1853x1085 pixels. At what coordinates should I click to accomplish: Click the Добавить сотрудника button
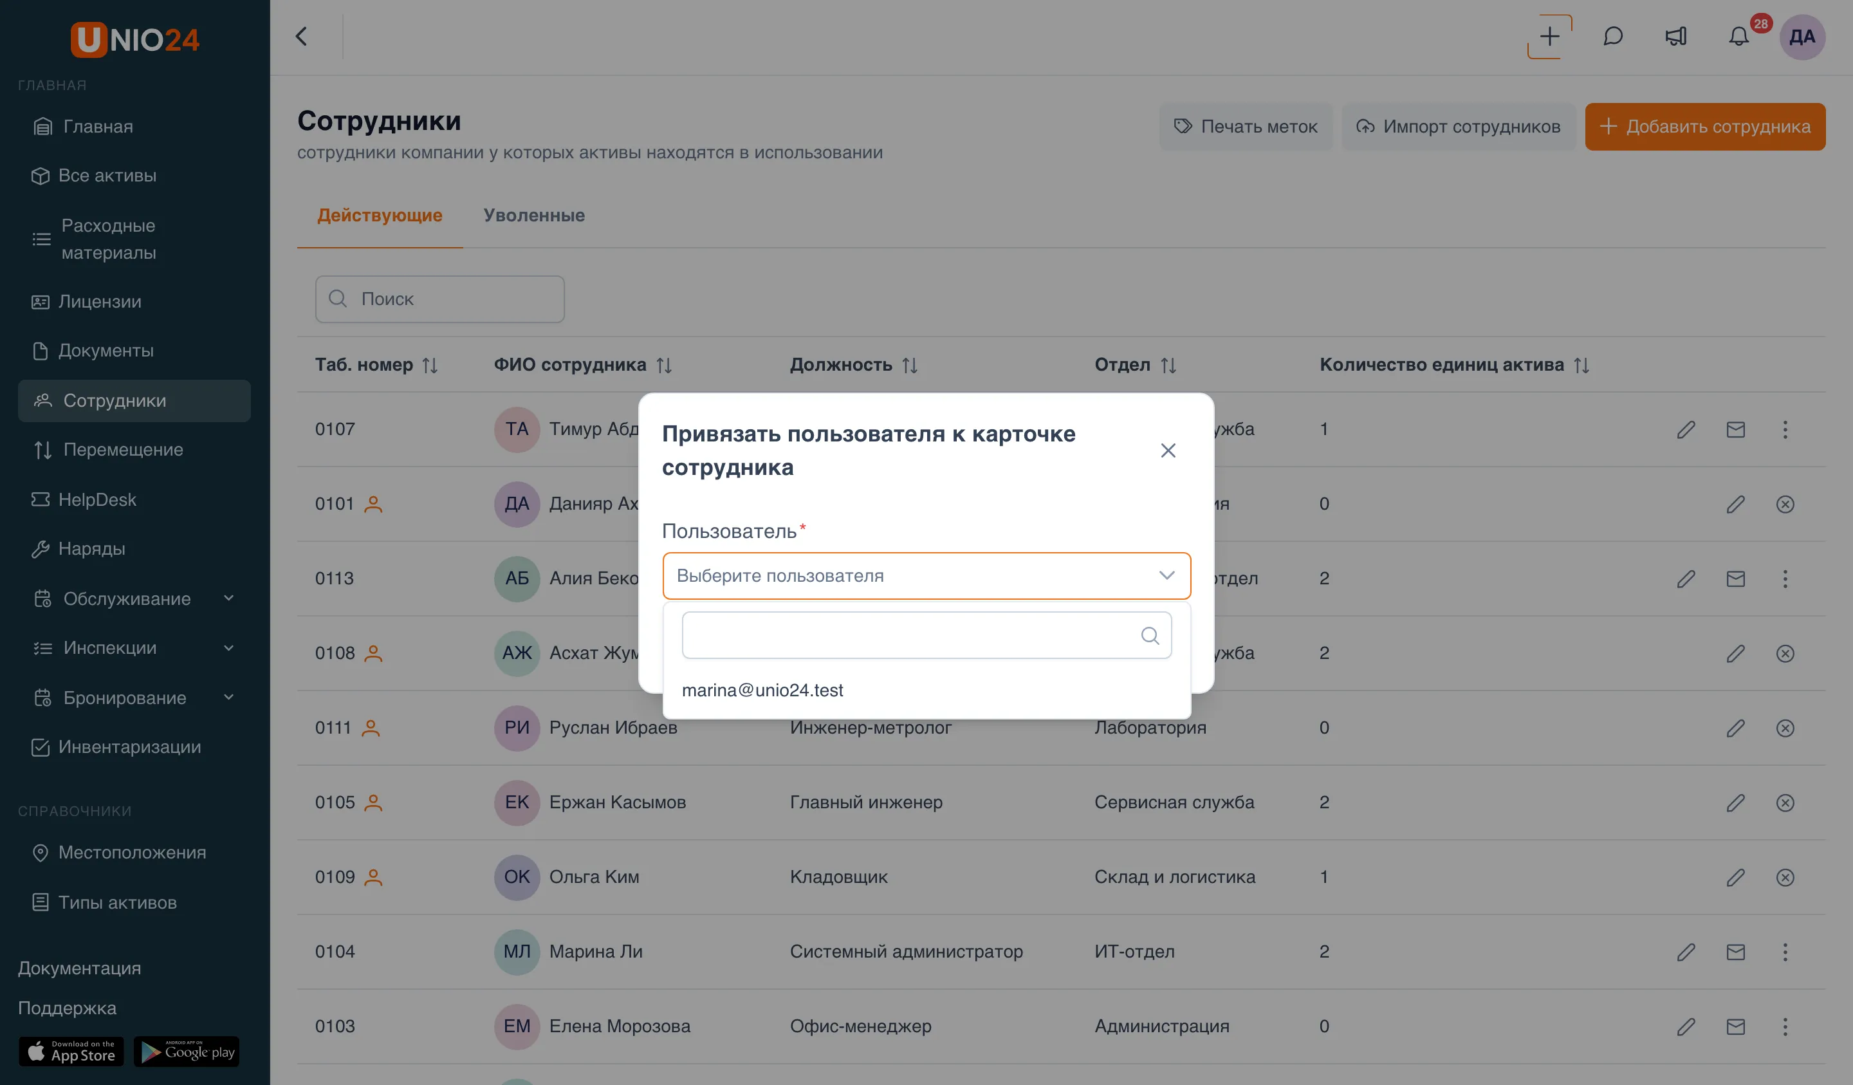(x=1704, y=127)
